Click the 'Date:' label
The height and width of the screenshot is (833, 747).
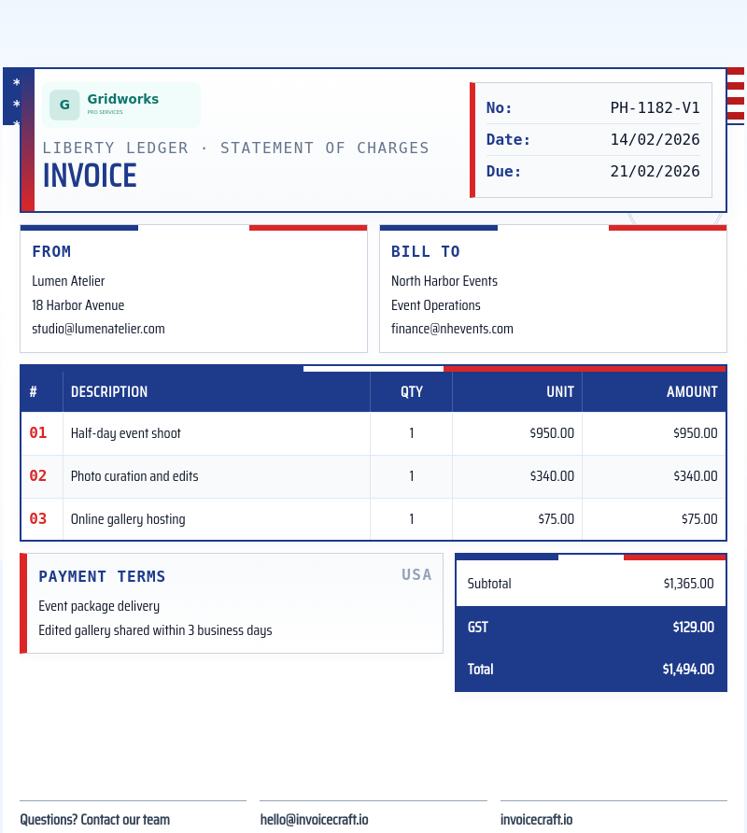coord(508,140)
